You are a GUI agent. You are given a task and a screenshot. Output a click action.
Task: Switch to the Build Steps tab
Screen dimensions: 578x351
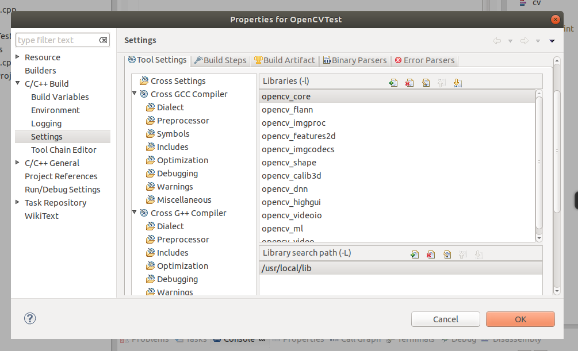click(x=221, y=60)
